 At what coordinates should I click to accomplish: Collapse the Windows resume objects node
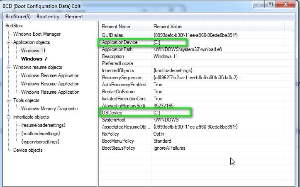point(9,67)
